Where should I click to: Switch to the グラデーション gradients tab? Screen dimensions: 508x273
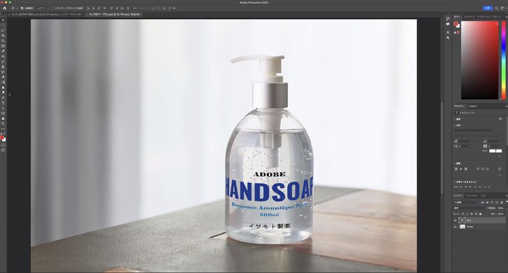(484, 16)
